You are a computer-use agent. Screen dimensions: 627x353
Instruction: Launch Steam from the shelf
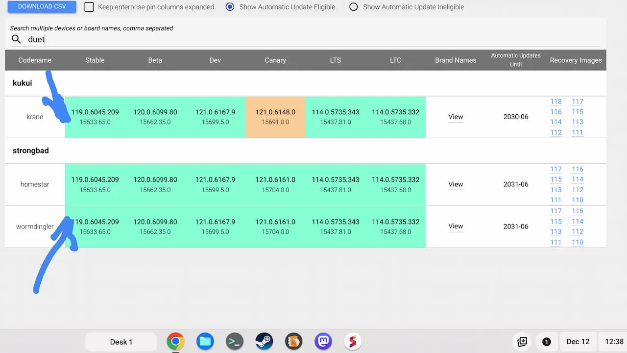point(264,342)
